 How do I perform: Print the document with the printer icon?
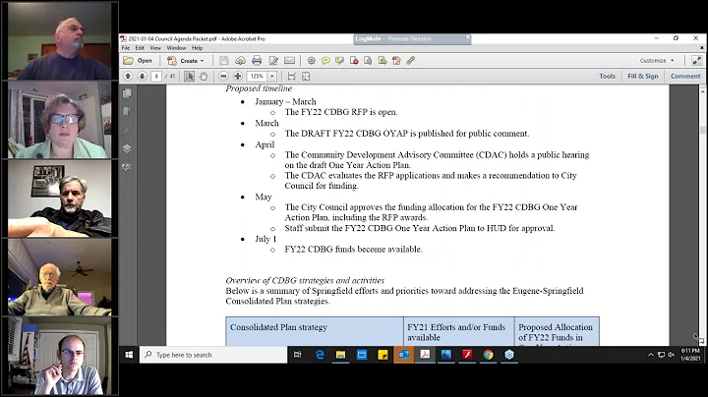coord(257,61)
